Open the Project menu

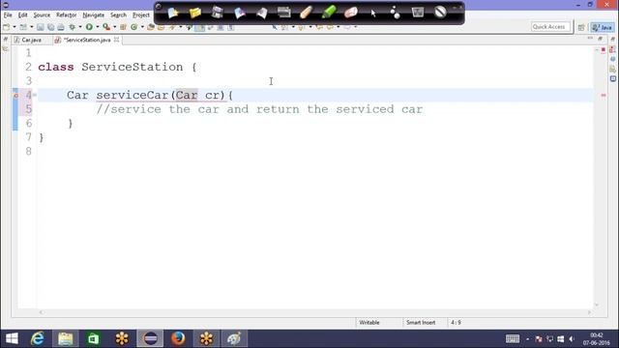click(x=140, y=15)
